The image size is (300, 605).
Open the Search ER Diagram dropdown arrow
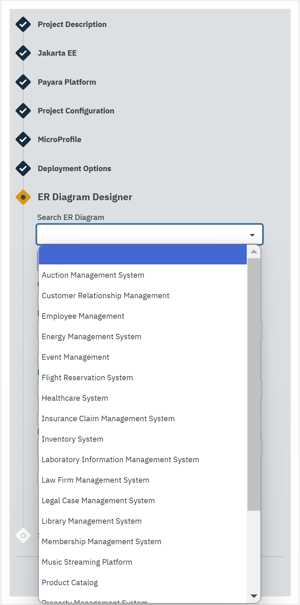pyautogui.click(x=252, y=235)
